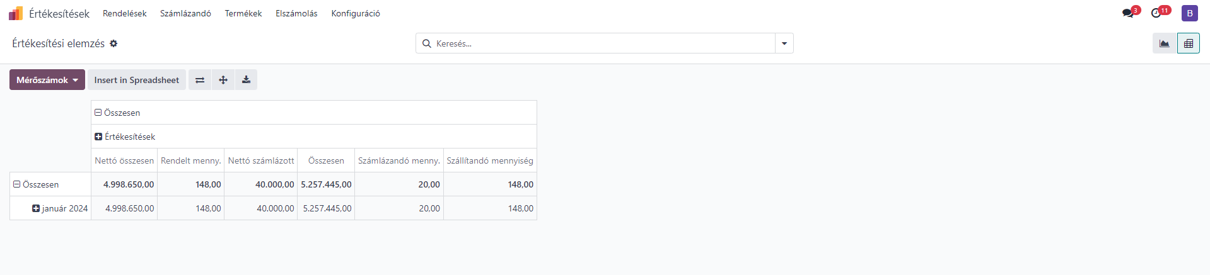Screen dimensions: 1210x275
Task: Collapse the Összesen column header
Action: [x=118, y=113]
